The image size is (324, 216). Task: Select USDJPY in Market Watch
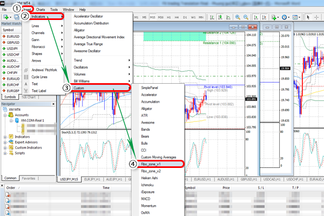pos(11,49)
